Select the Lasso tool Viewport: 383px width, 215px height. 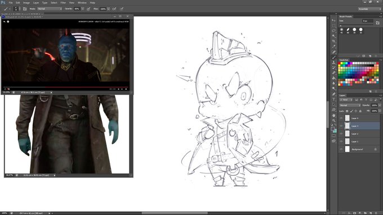pyautogui.click(x=333, y=31)
